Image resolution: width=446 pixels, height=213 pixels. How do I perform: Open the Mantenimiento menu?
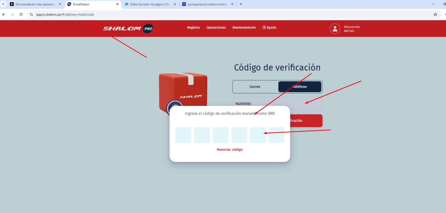click(244, 28)
